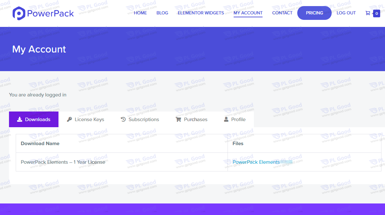Viewport: 385px width, 215px height.
Task: Open the Blog menu item
Action: (162, 13)
